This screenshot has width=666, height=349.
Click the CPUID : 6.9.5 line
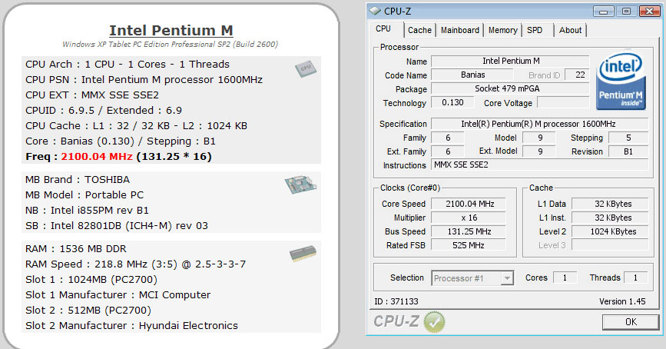point(104,111)
